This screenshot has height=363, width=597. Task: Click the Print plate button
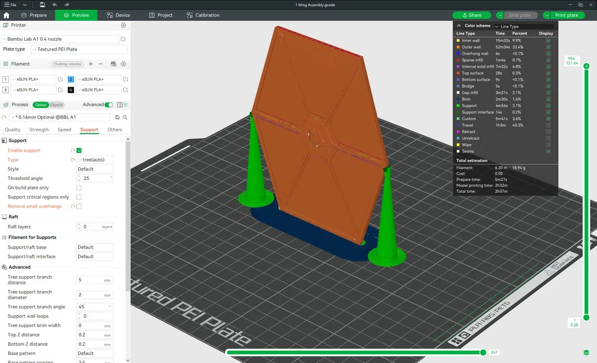pos(567,15)
